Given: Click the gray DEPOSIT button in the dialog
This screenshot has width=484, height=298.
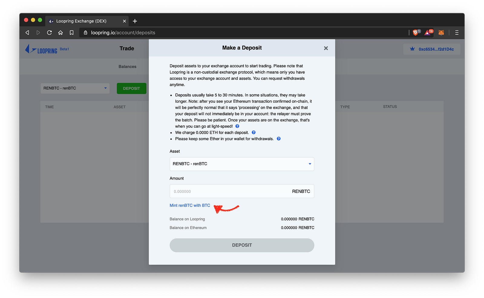Looking at the screenshot, I should point(242,245).
